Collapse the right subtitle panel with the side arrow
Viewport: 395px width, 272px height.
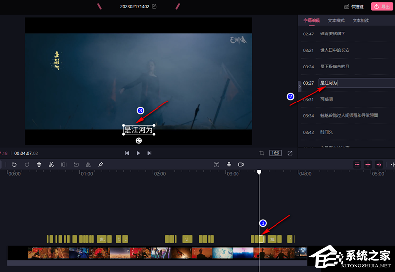pos(300,87)
